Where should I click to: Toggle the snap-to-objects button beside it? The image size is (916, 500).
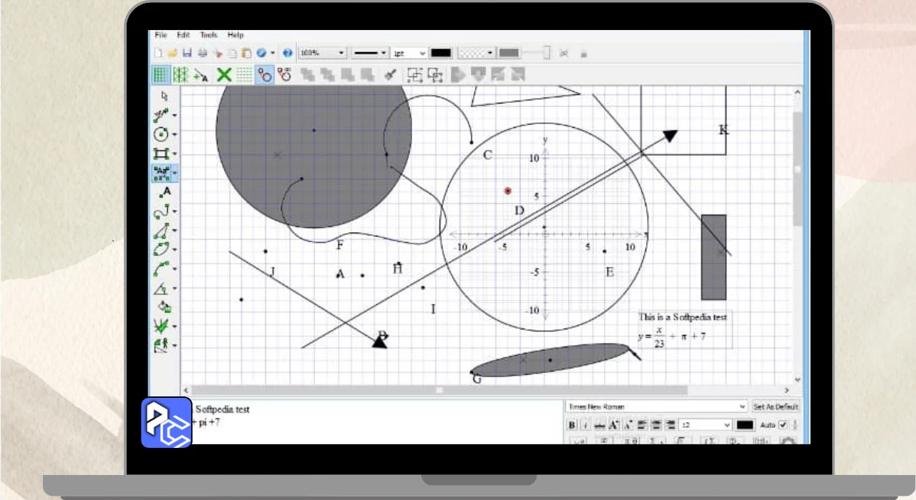[x=284, y=74]
